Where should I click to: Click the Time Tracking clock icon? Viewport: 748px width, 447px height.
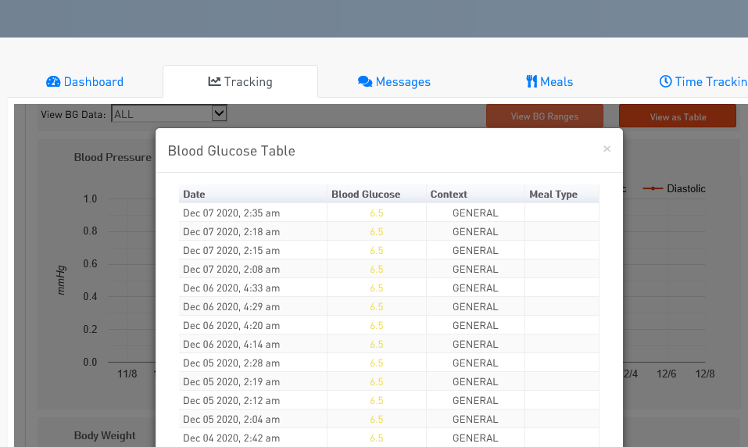pos(666,82)
